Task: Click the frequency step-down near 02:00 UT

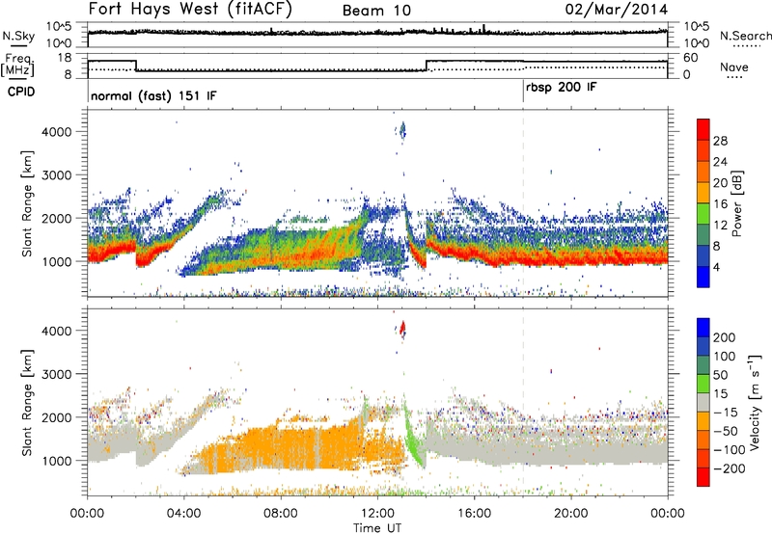Action: (x=136, y=66)
